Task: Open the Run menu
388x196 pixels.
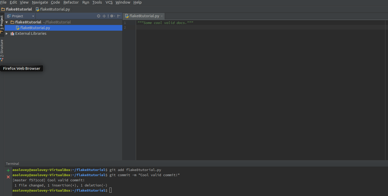Action: [x=86, y=2]
